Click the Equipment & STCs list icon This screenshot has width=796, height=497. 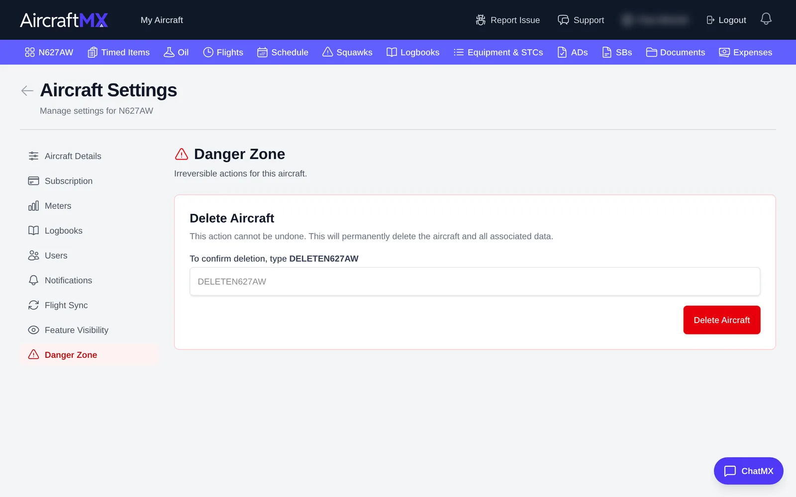pyautogui.click(x=459, y=52)
